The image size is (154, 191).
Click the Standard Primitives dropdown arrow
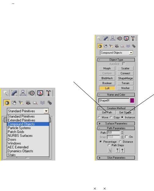coord(46,111)
